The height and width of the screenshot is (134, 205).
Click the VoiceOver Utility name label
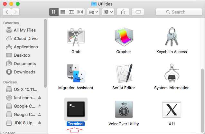tap(124, 124)
